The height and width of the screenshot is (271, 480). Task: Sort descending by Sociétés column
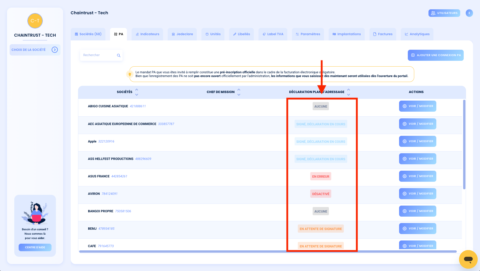tap(137, 95)
